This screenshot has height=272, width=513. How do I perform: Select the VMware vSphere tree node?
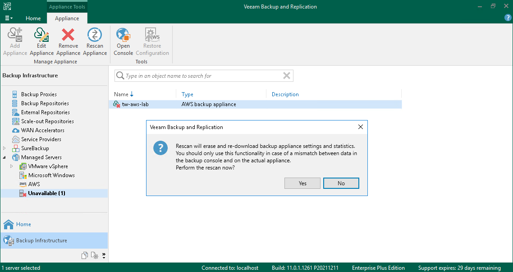point(48,166)
